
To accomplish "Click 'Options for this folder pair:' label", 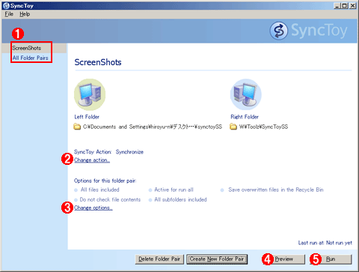I will 105,181.
